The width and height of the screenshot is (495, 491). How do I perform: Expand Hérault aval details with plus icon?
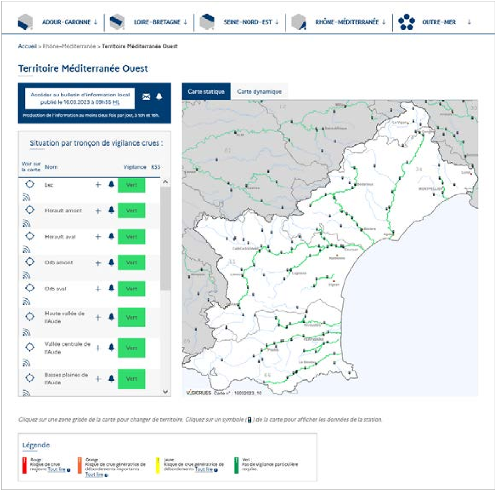(98, 237)
